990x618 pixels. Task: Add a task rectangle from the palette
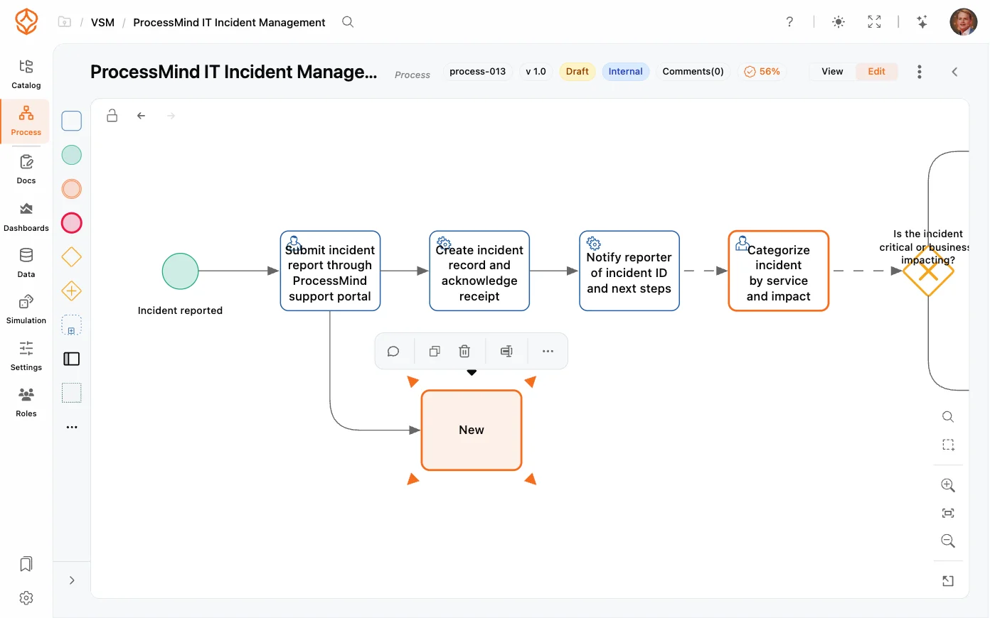coord(72,121)
